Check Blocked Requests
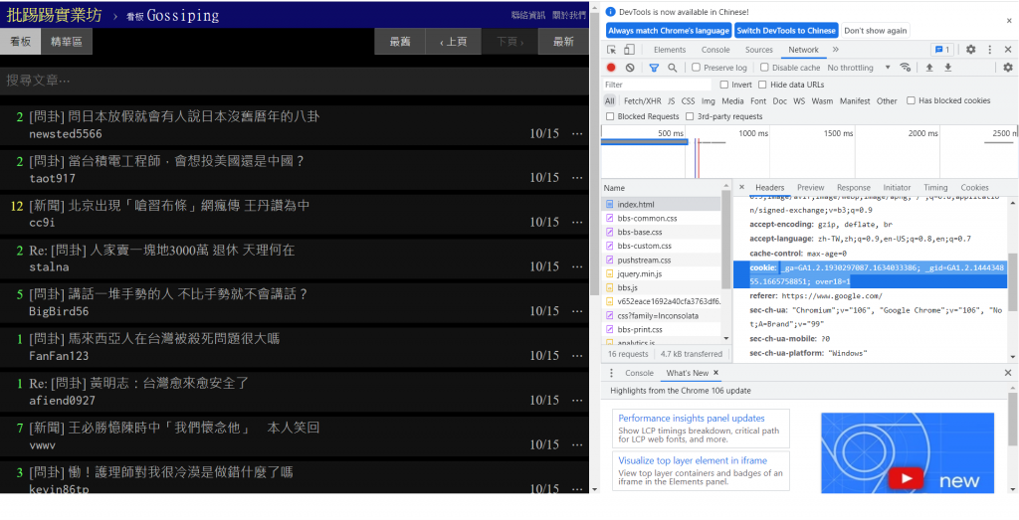 [610, 117]
